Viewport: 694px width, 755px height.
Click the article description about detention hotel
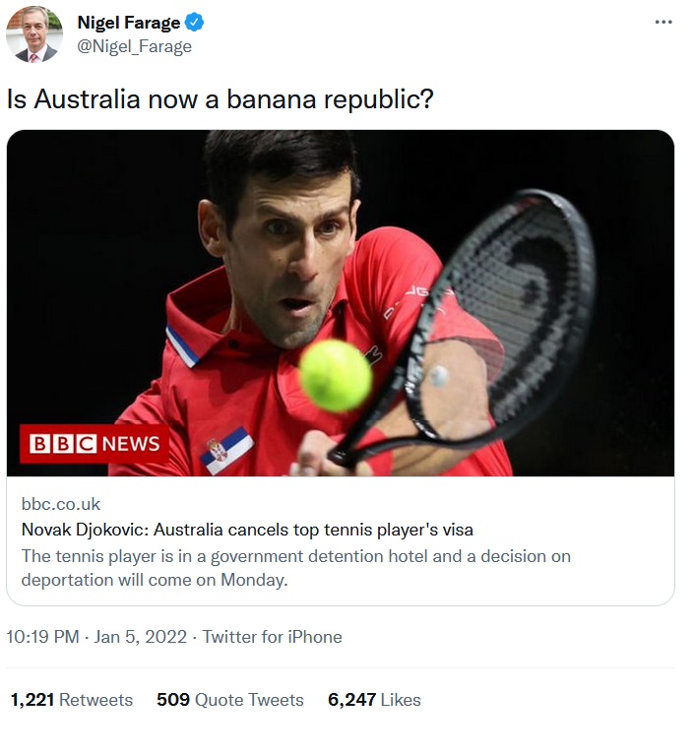295,568
